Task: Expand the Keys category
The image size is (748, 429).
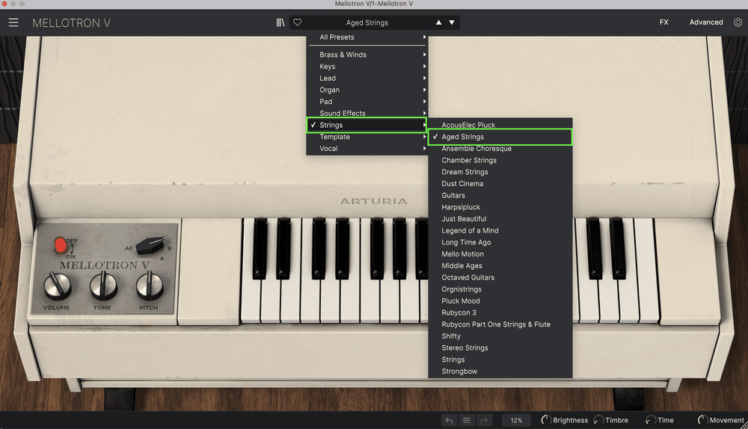Action: (367, 67)
